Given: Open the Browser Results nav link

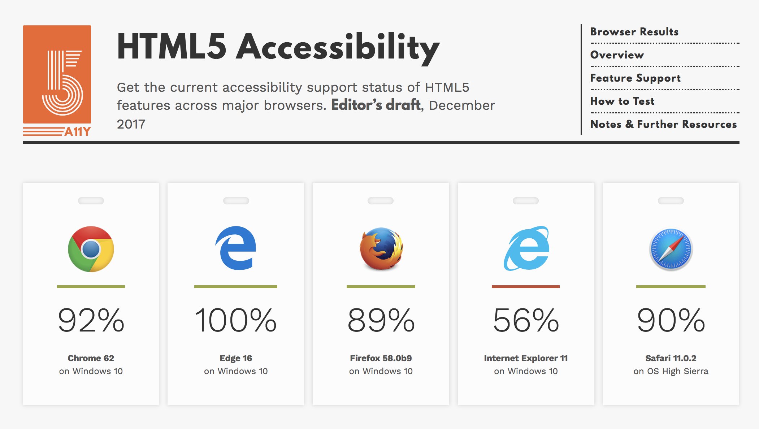Looking at the screenshot, I should (x=634, y=32).
